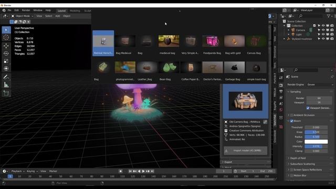Open Render properties tab icon

281,85
